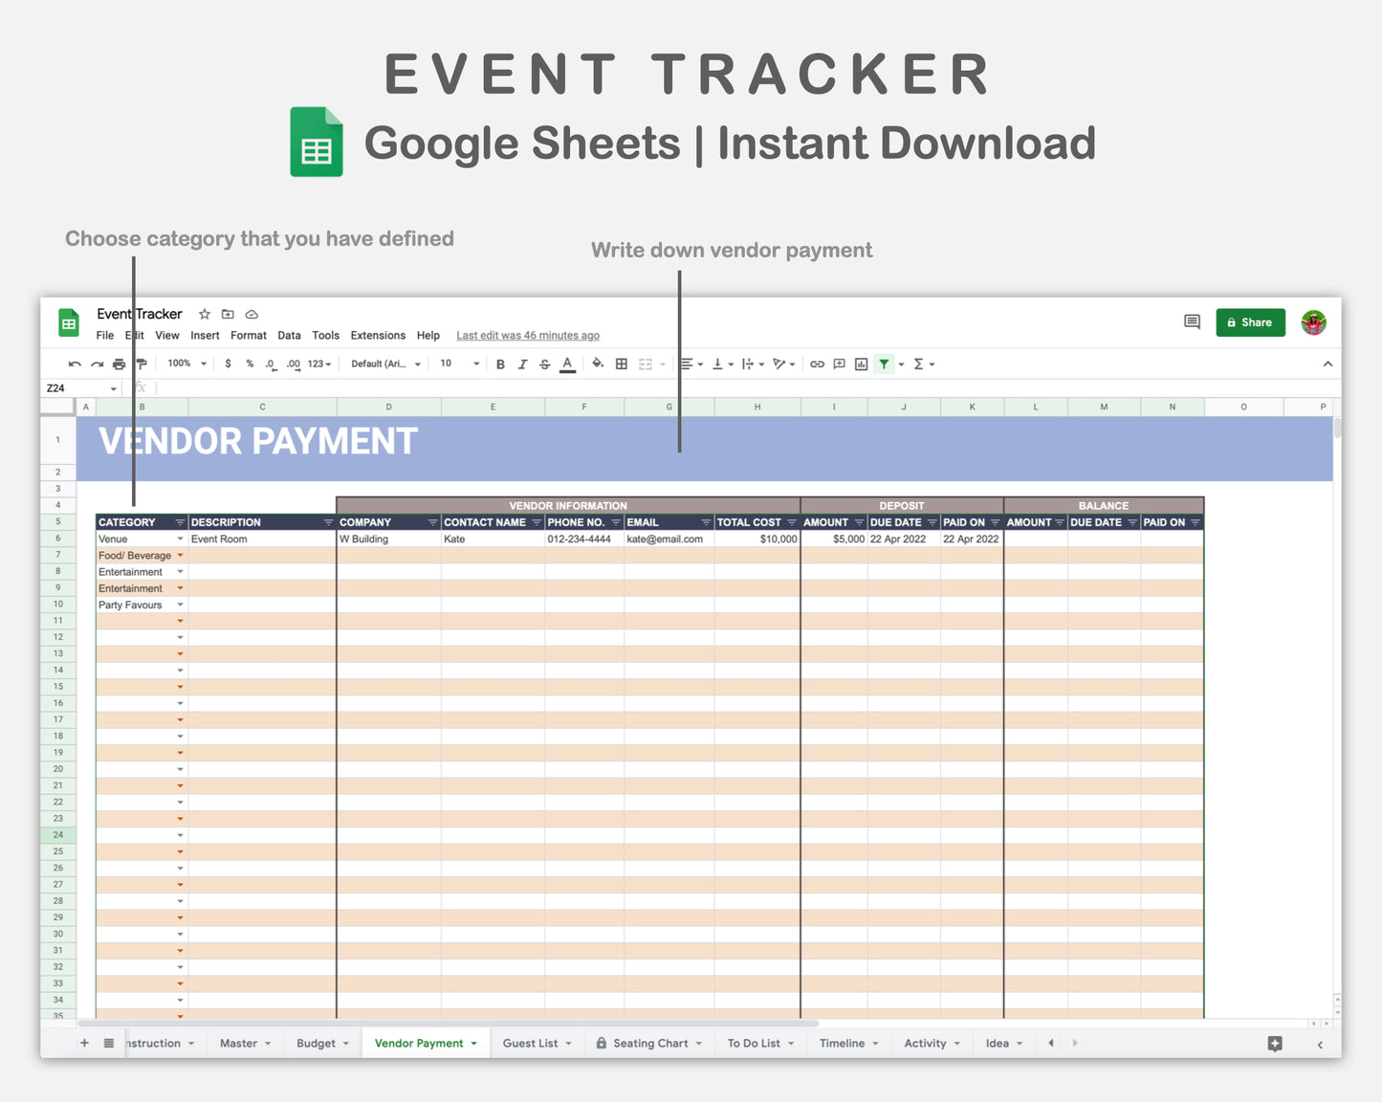Viewport: 1382px width, 1102px height.
Task: Open 'Last edit was 46 minutes ago' link
Action: coord(527,335)
